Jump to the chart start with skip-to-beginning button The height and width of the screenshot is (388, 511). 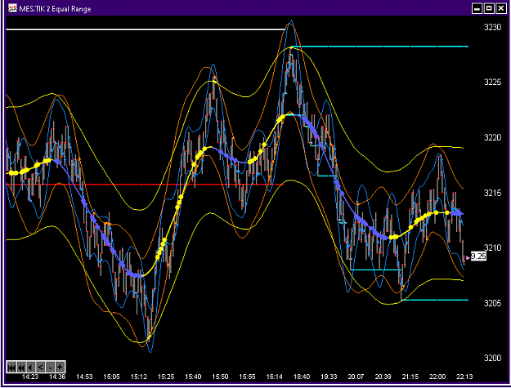11,368
